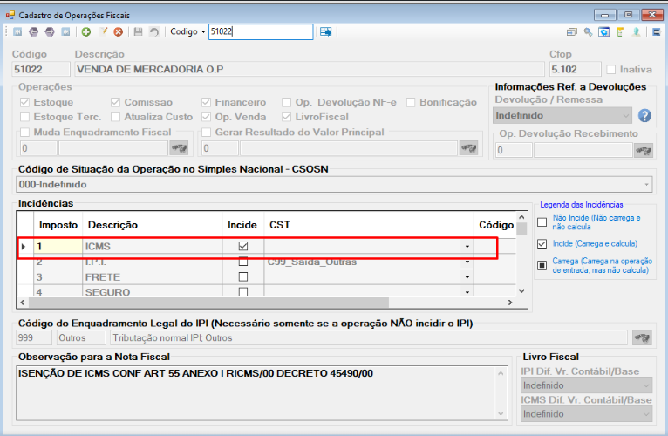
Task: Enable Op. Devolução NF-e checkbox
Action: [287, 102]
